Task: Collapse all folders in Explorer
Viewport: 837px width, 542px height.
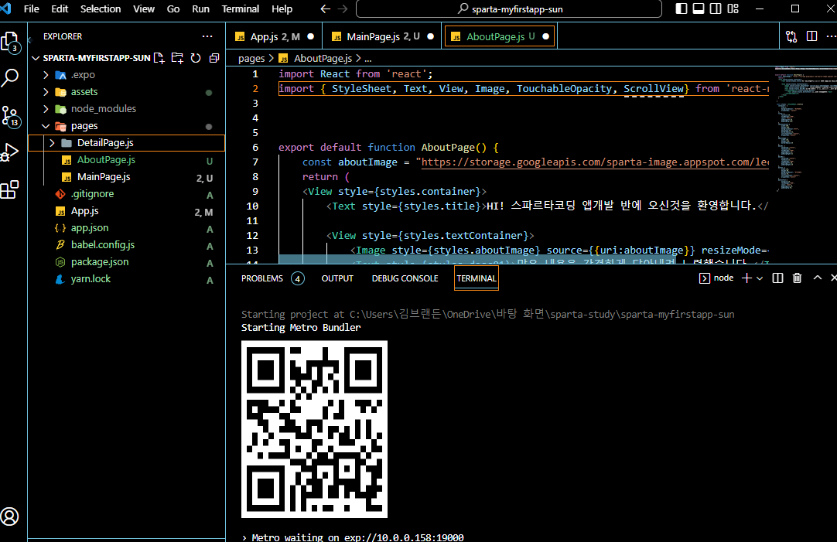Action: pos(214,58)
